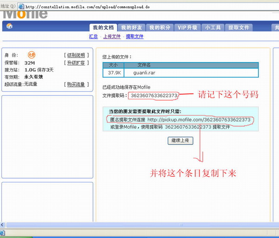Click the file pickup code after 文件提取码
This screenshot has width=279, height=238.
(154, 96)
